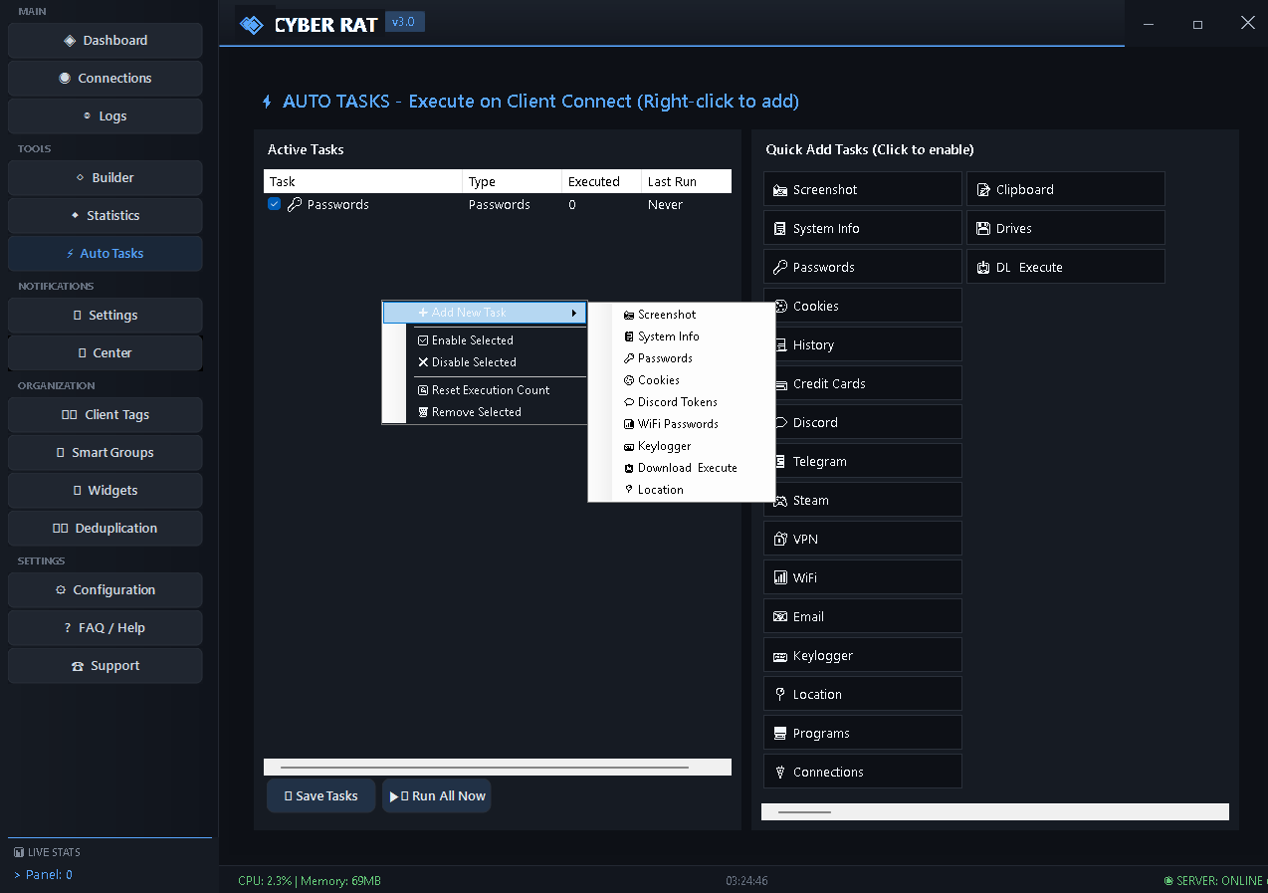
Task: Click the Cyber Rat diamond logo
Action: [252, 25]
